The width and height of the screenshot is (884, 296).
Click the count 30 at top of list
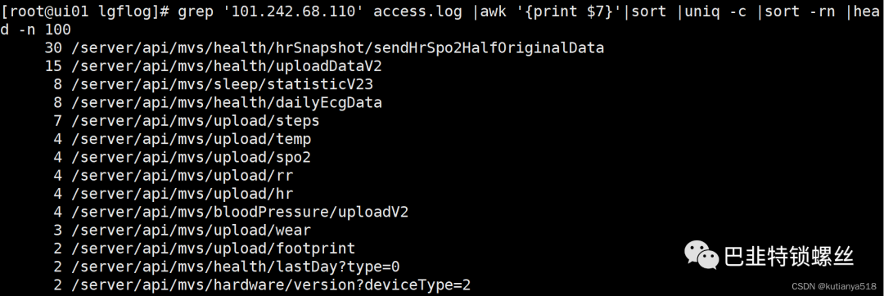point(53,47)
